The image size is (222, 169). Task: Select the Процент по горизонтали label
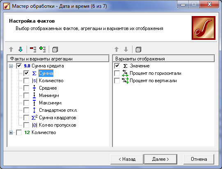point(156,73)
